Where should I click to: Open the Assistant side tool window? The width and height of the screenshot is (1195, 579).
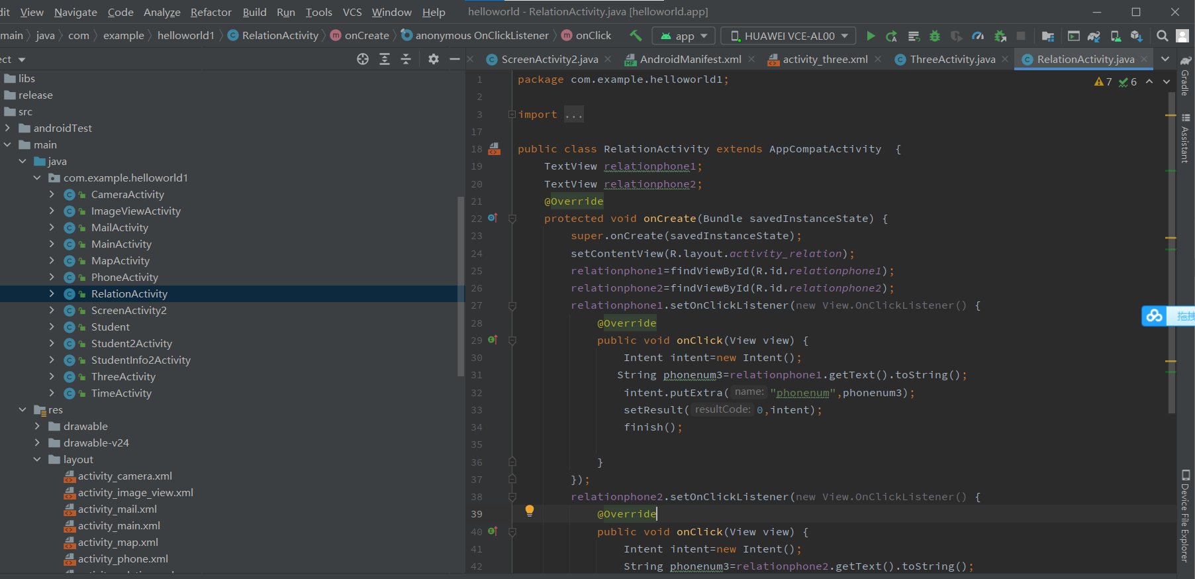1185,138
